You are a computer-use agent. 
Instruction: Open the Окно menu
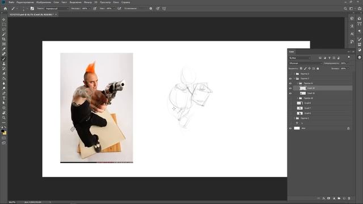(116, 2)
